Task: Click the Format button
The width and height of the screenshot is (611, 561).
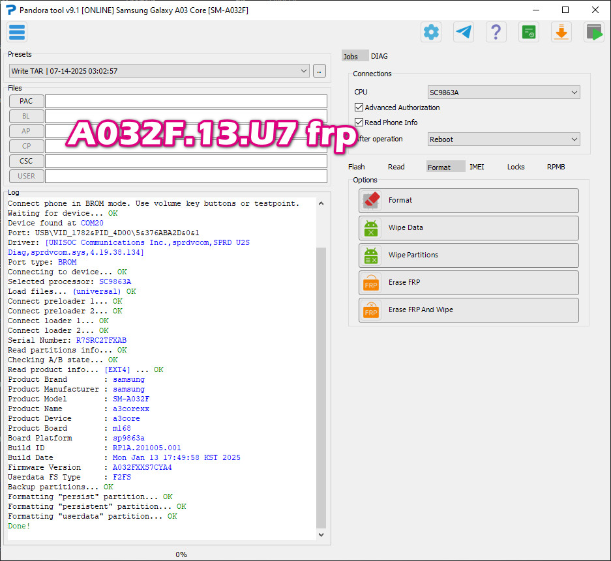Action: click(469, 201)
